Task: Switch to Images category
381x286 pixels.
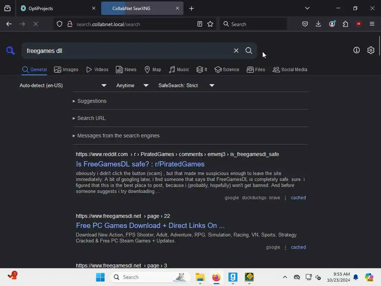Action: [66, 70]
